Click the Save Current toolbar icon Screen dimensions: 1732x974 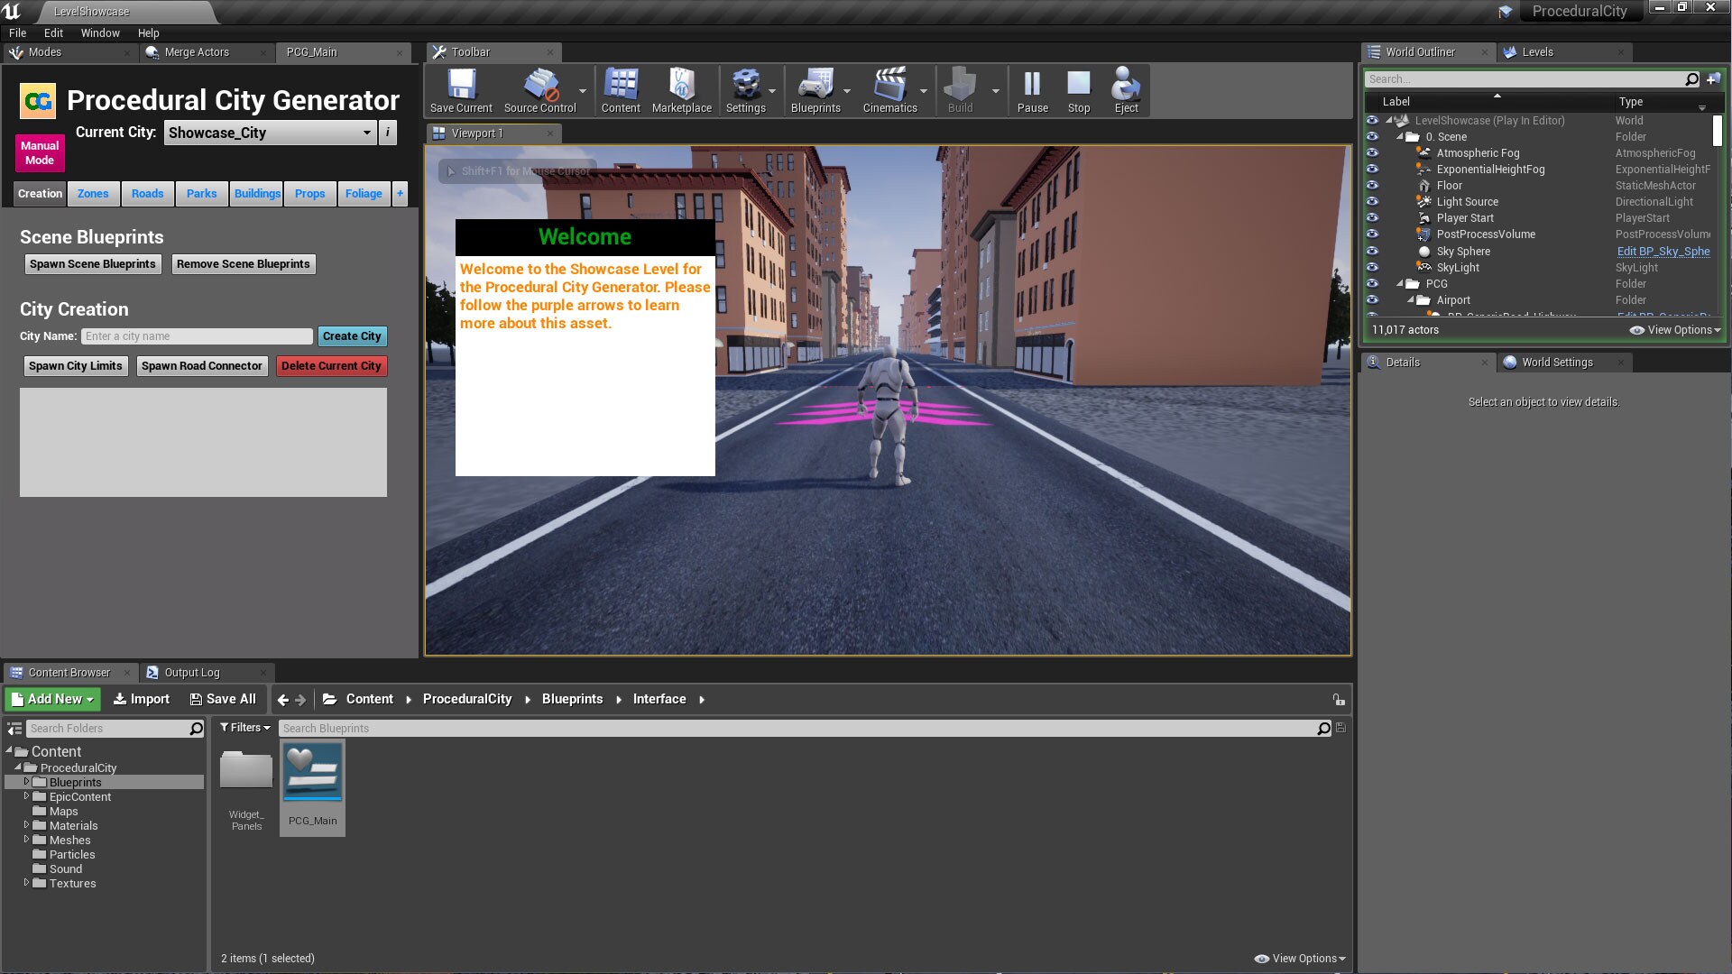click(x=461, y=90)
